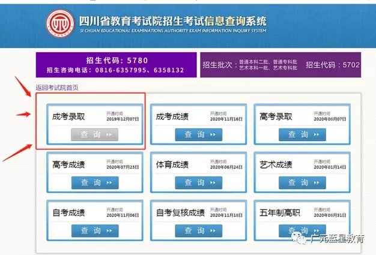Click the Sichuan Educational Examinations Authority logo

pos(60,23)
